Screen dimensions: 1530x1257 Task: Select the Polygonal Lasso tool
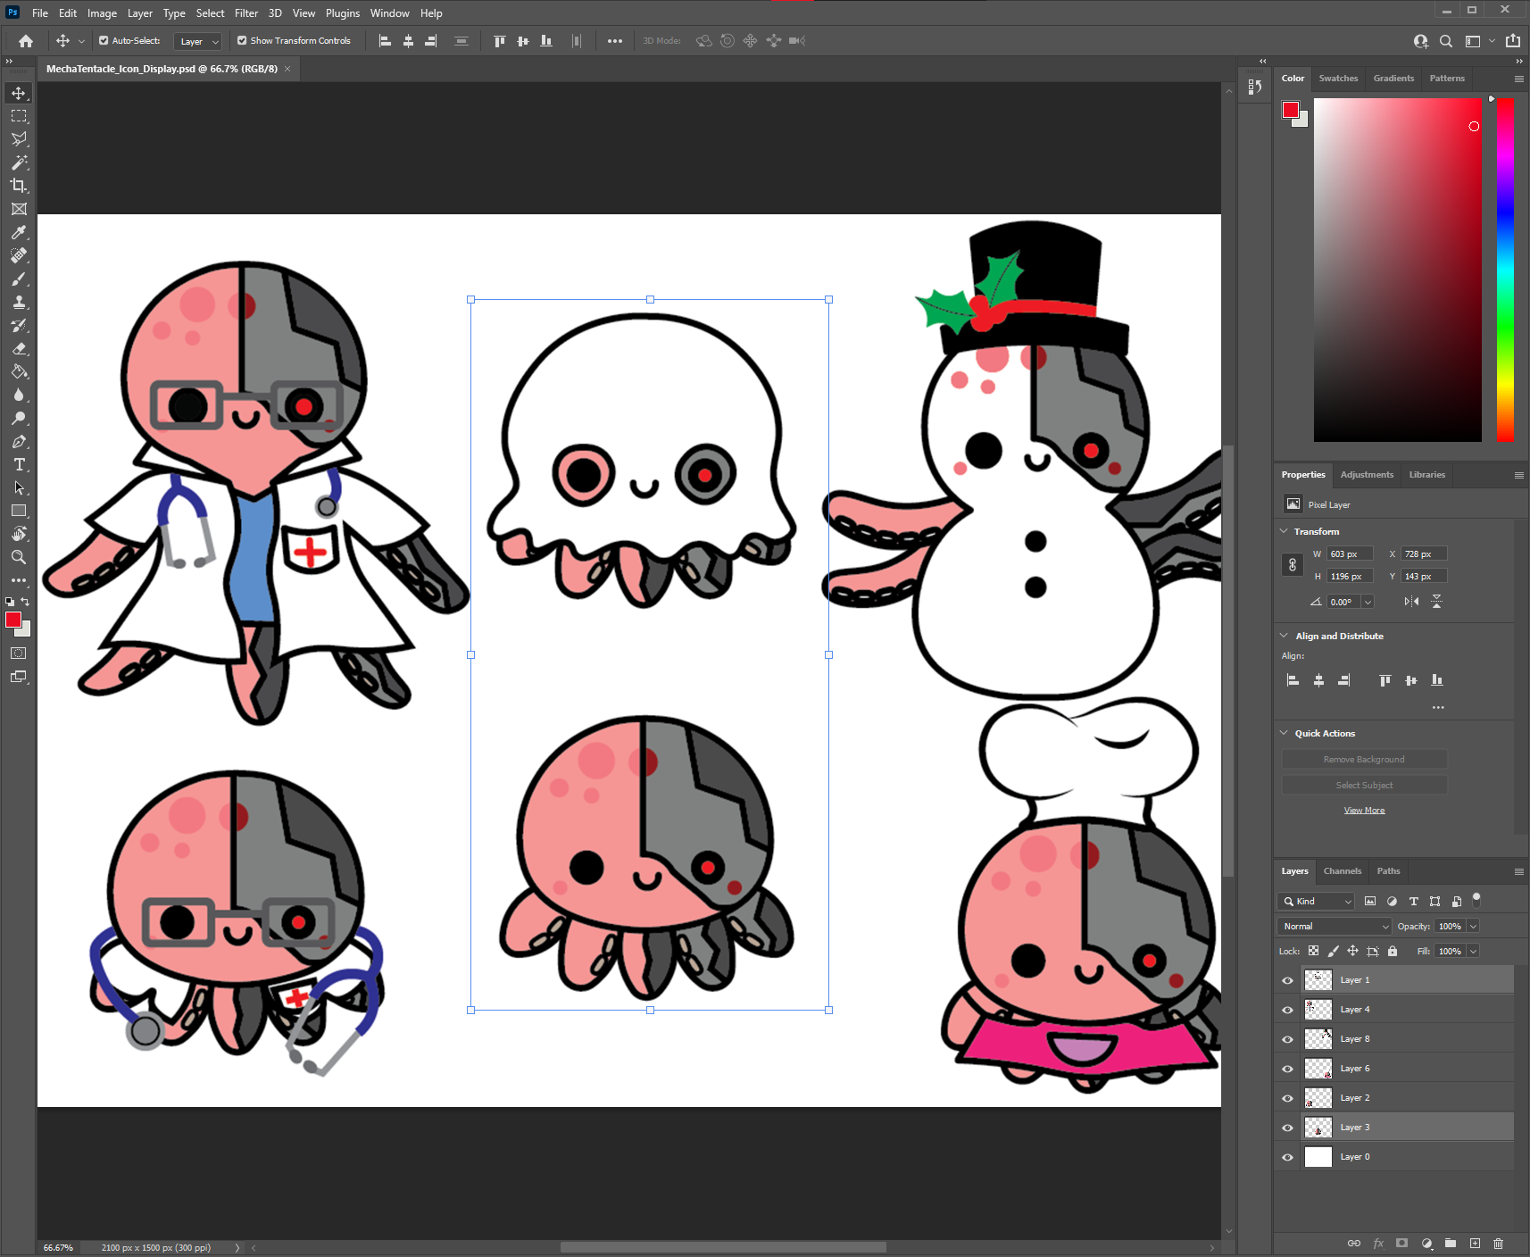point(19,139)
